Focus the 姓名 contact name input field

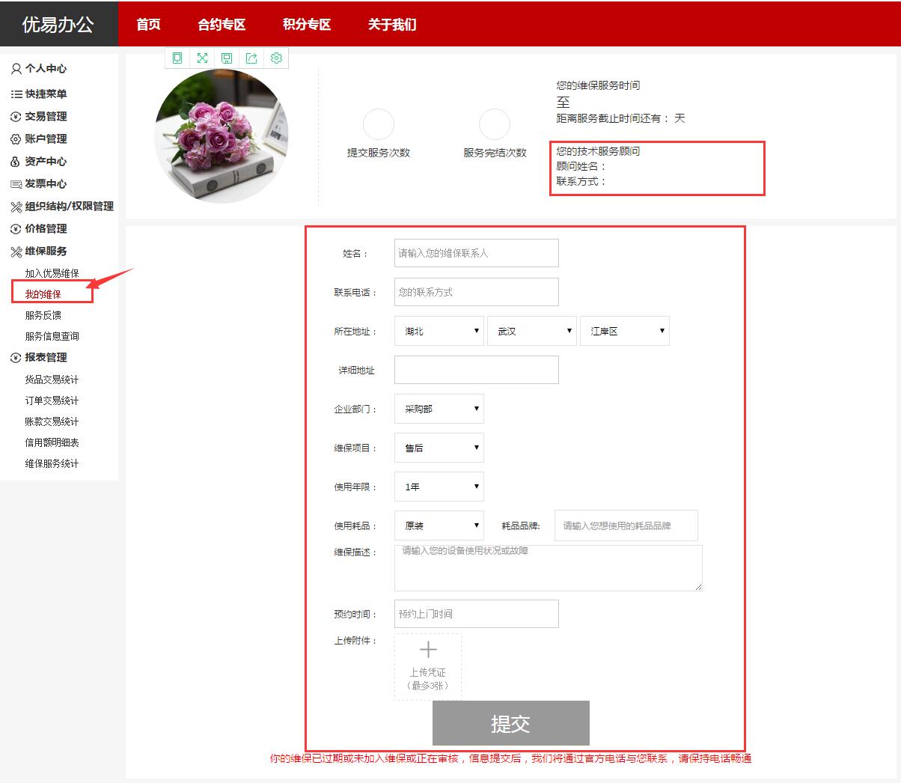[x=476, y=253]
